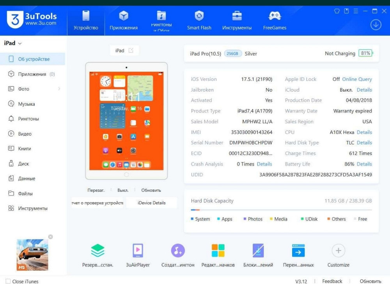This screenshot has height=284, width=390.
Task: Open the Рингтоны и Обои section
Action: [x=161, y=19]
